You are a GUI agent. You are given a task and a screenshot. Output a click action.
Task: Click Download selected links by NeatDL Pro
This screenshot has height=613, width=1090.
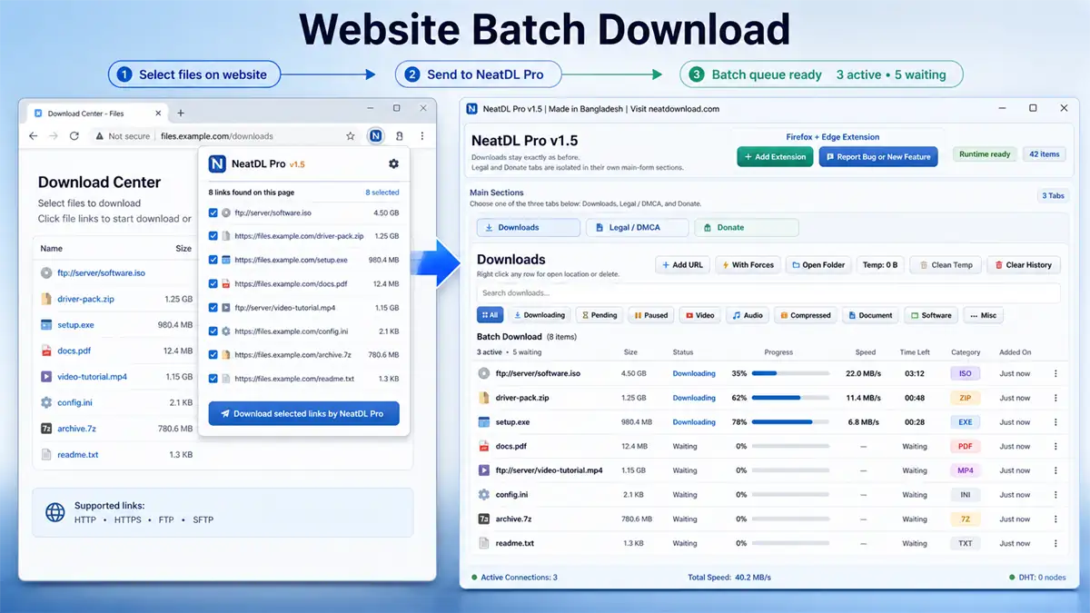[303, 413]
